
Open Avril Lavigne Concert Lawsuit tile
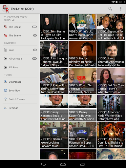tap(54, 54)
